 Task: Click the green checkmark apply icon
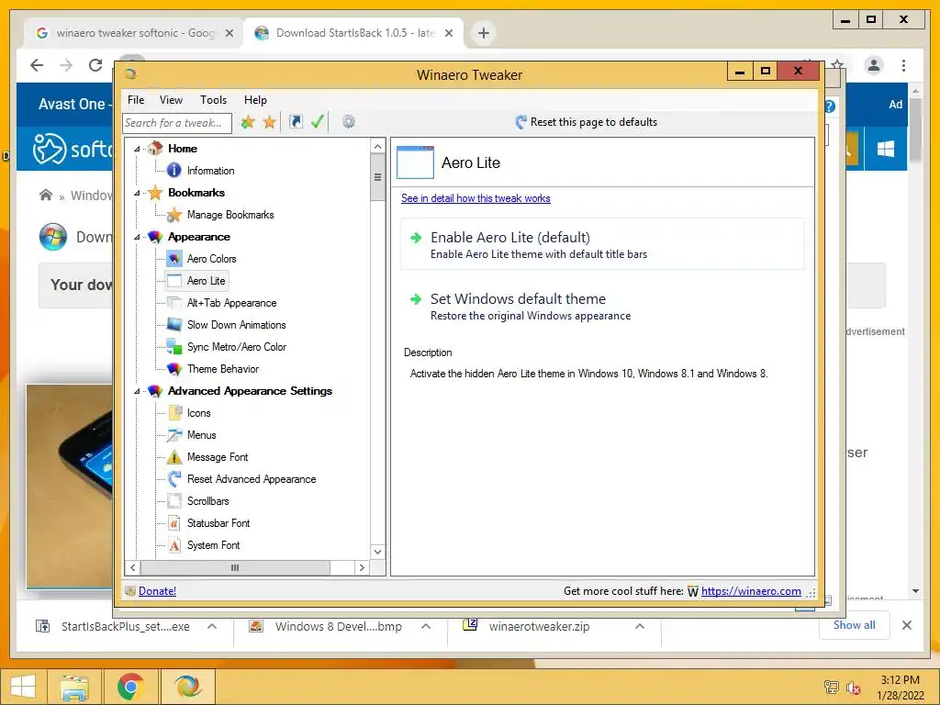317,122
